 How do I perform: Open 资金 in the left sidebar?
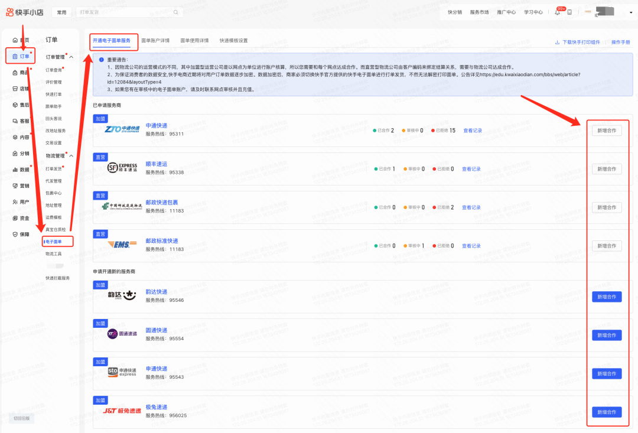pos(21,218)
